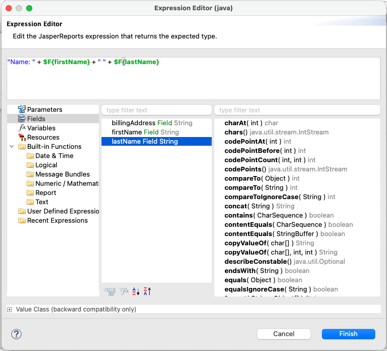This screenshot has width=387, height=351.
Task: Click the Parameters category icon
Action: pyautogui.click(x=22, y=109)
